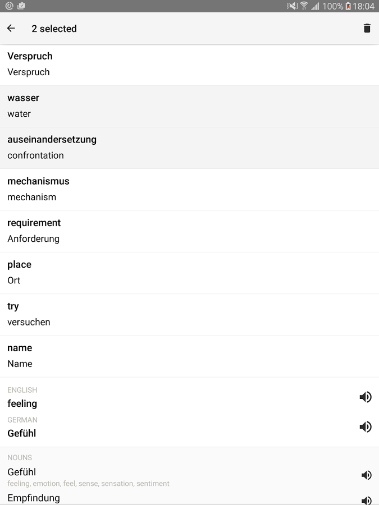The image size is (379, 505).
Task: Play pronunciation of the German word "Gefühl"
Action: click(x=366, y=426)
